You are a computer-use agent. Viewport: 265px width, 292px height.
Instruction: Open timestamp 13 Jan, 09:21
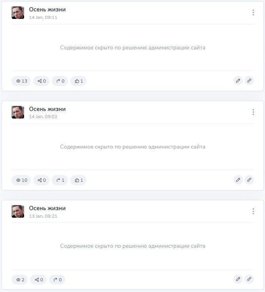43,216
